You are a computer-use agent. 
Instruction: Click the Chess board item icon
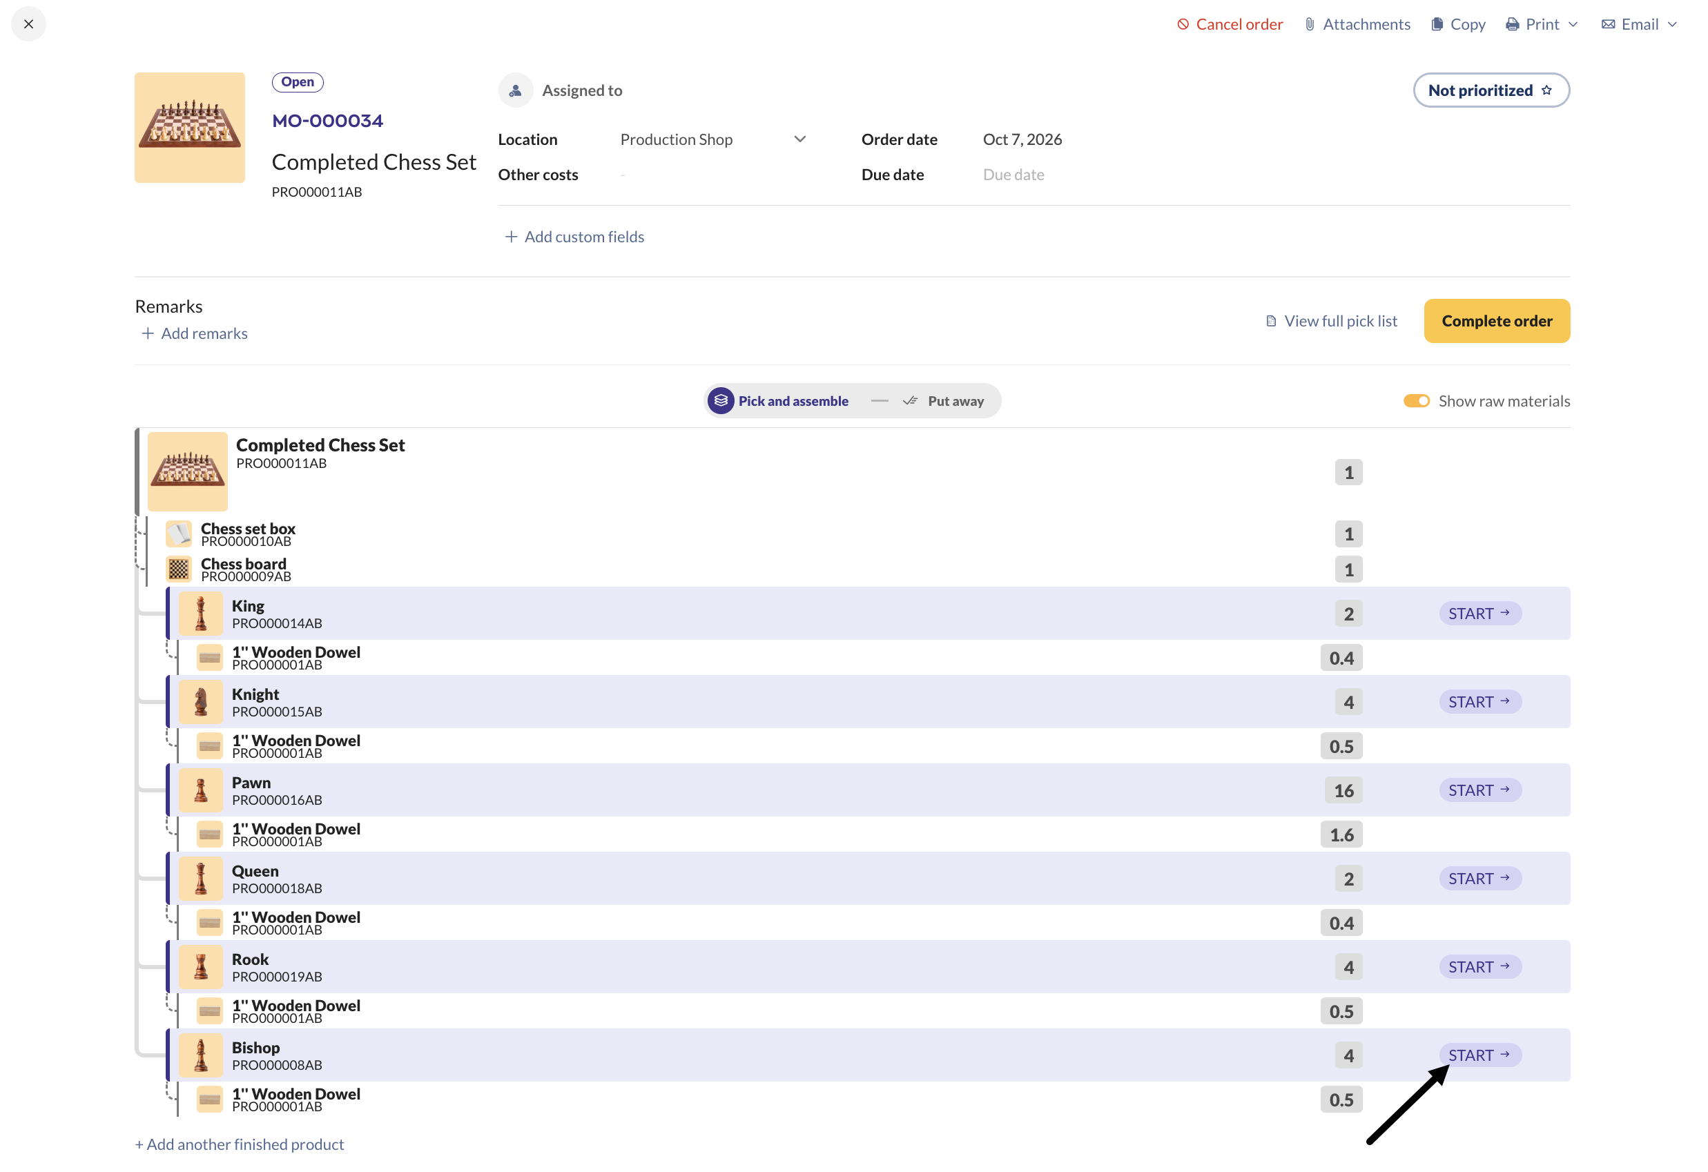[x=179, y=569]
